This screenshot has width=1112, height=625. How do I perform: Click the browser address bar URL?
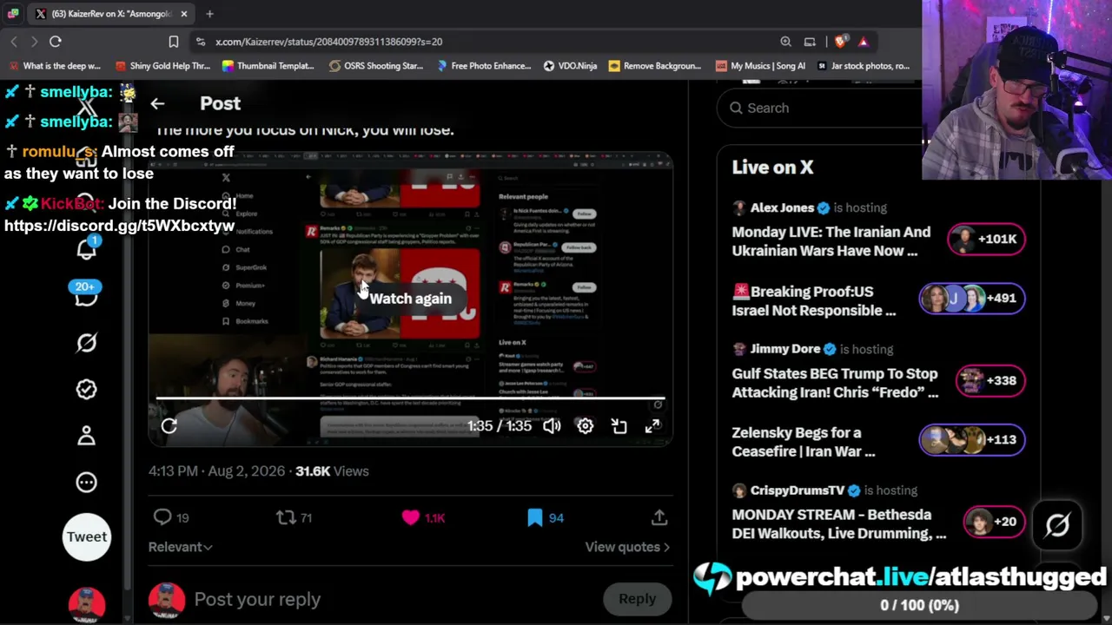328,42
